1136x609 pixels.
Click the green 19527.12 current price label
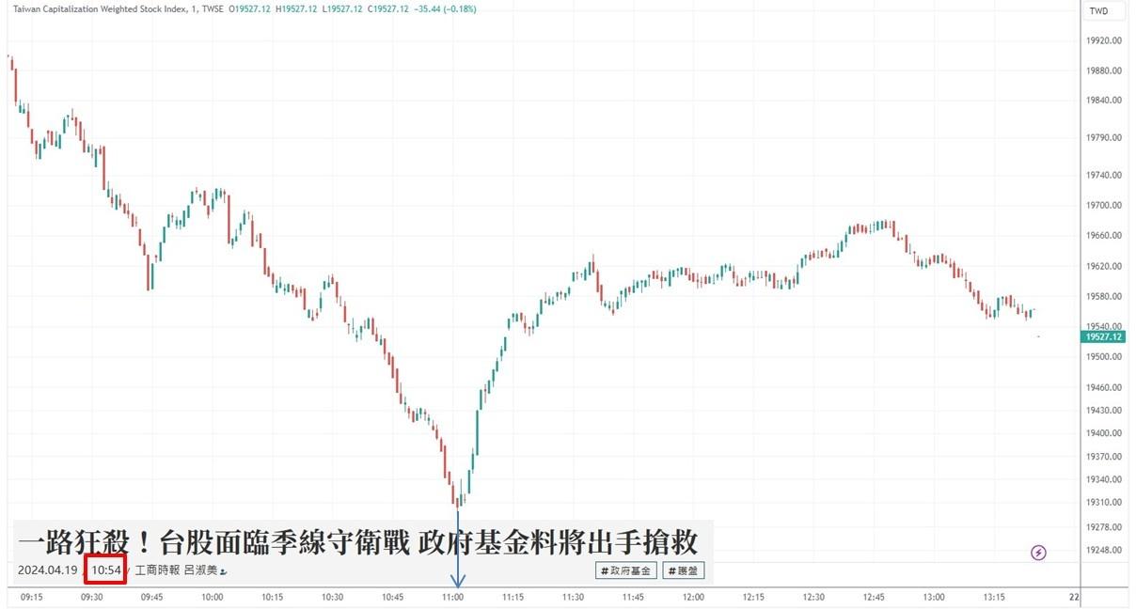point(1104,336)
